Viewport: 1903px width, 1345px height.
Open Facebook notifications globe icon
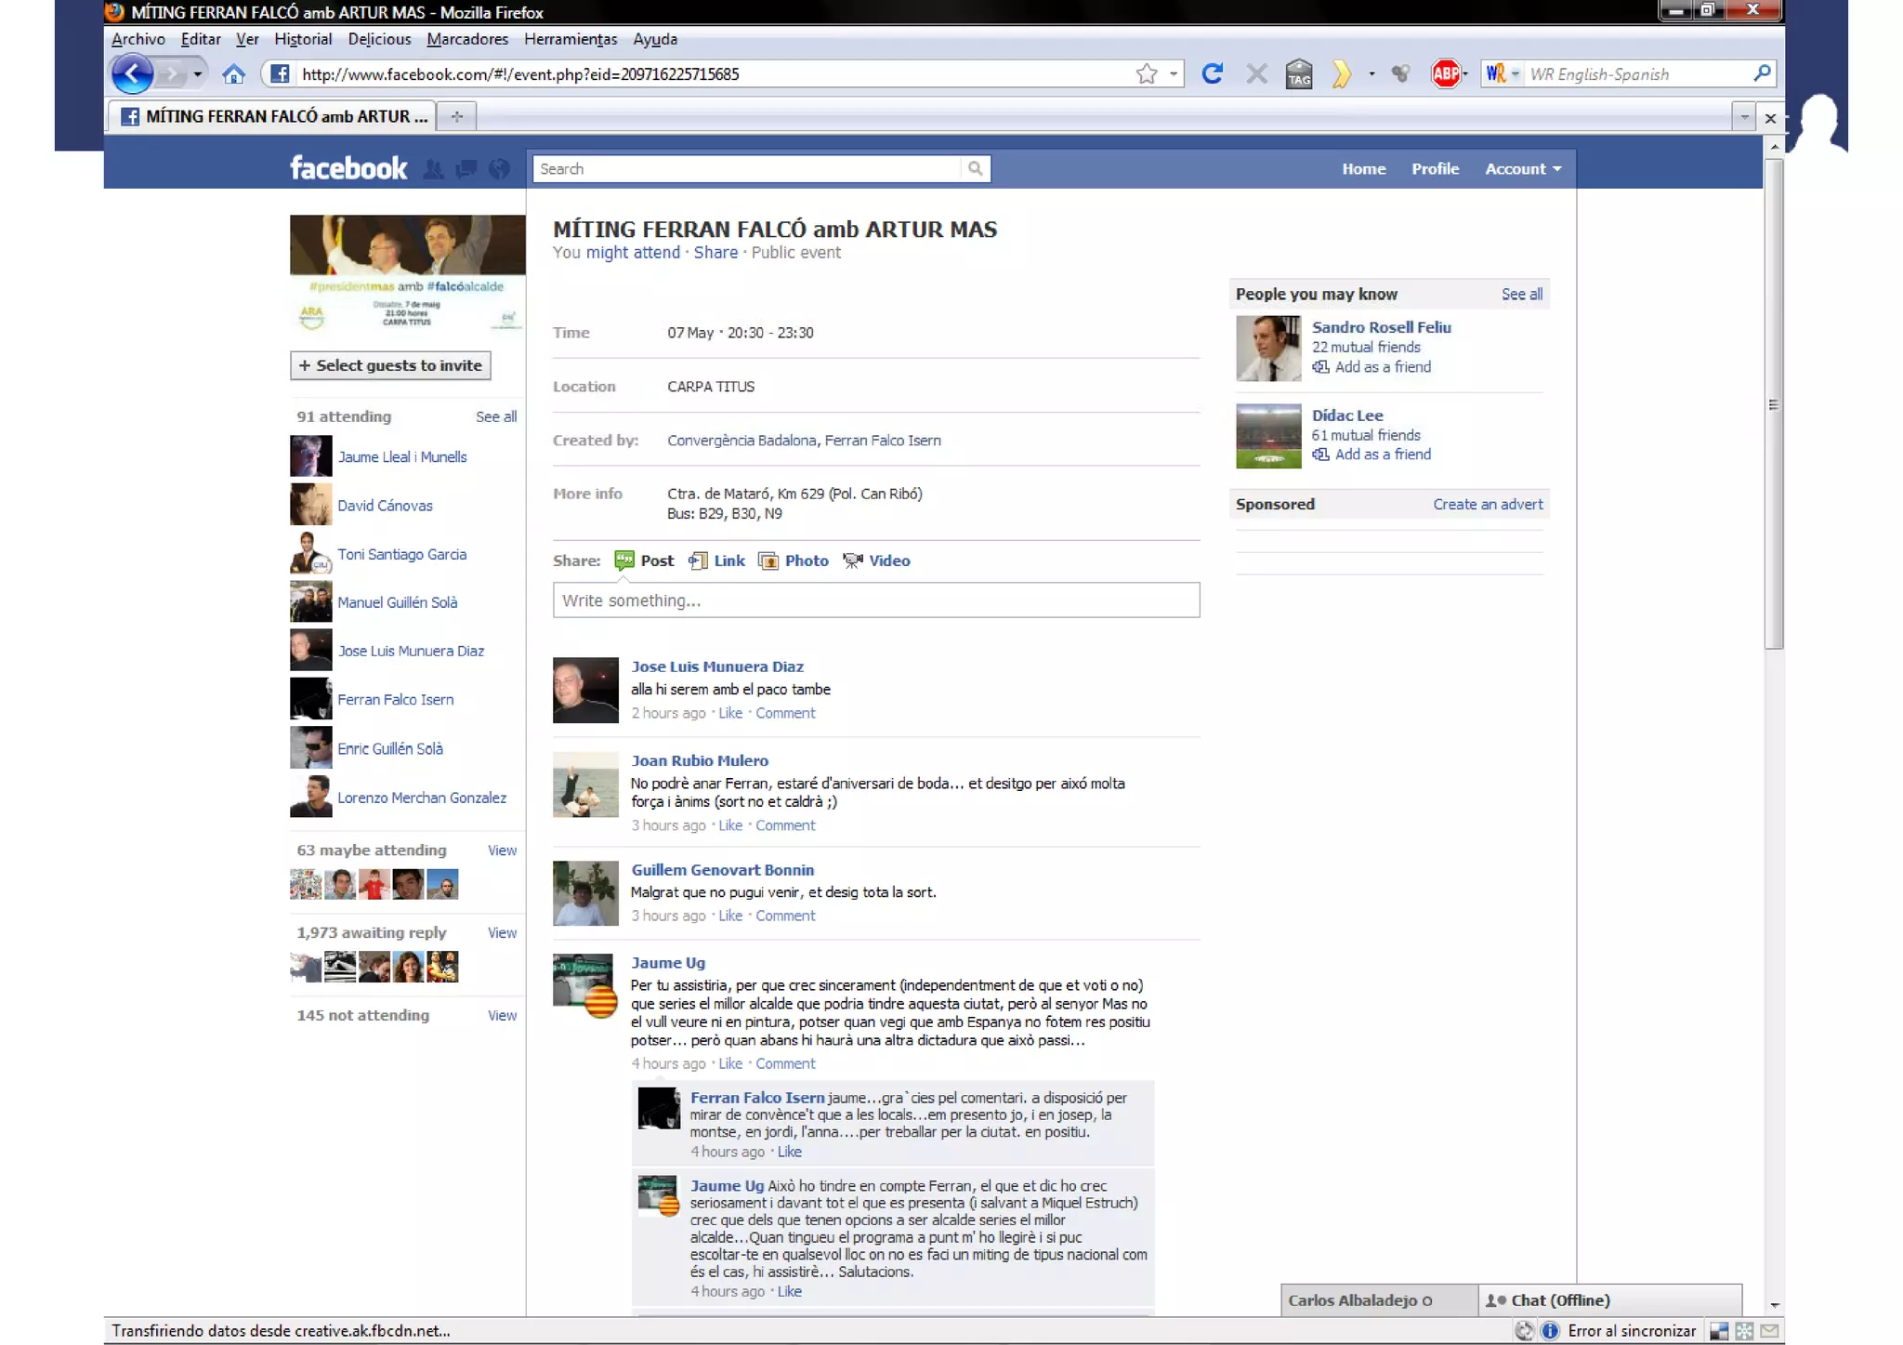point(499,169)
